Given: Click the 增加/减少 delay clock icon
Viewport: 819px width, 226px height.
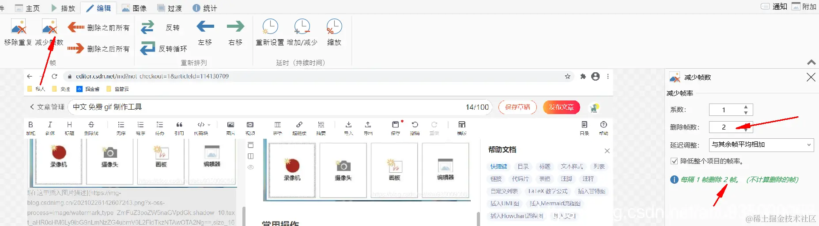Looking at the screenshot, I should [302, 27].
